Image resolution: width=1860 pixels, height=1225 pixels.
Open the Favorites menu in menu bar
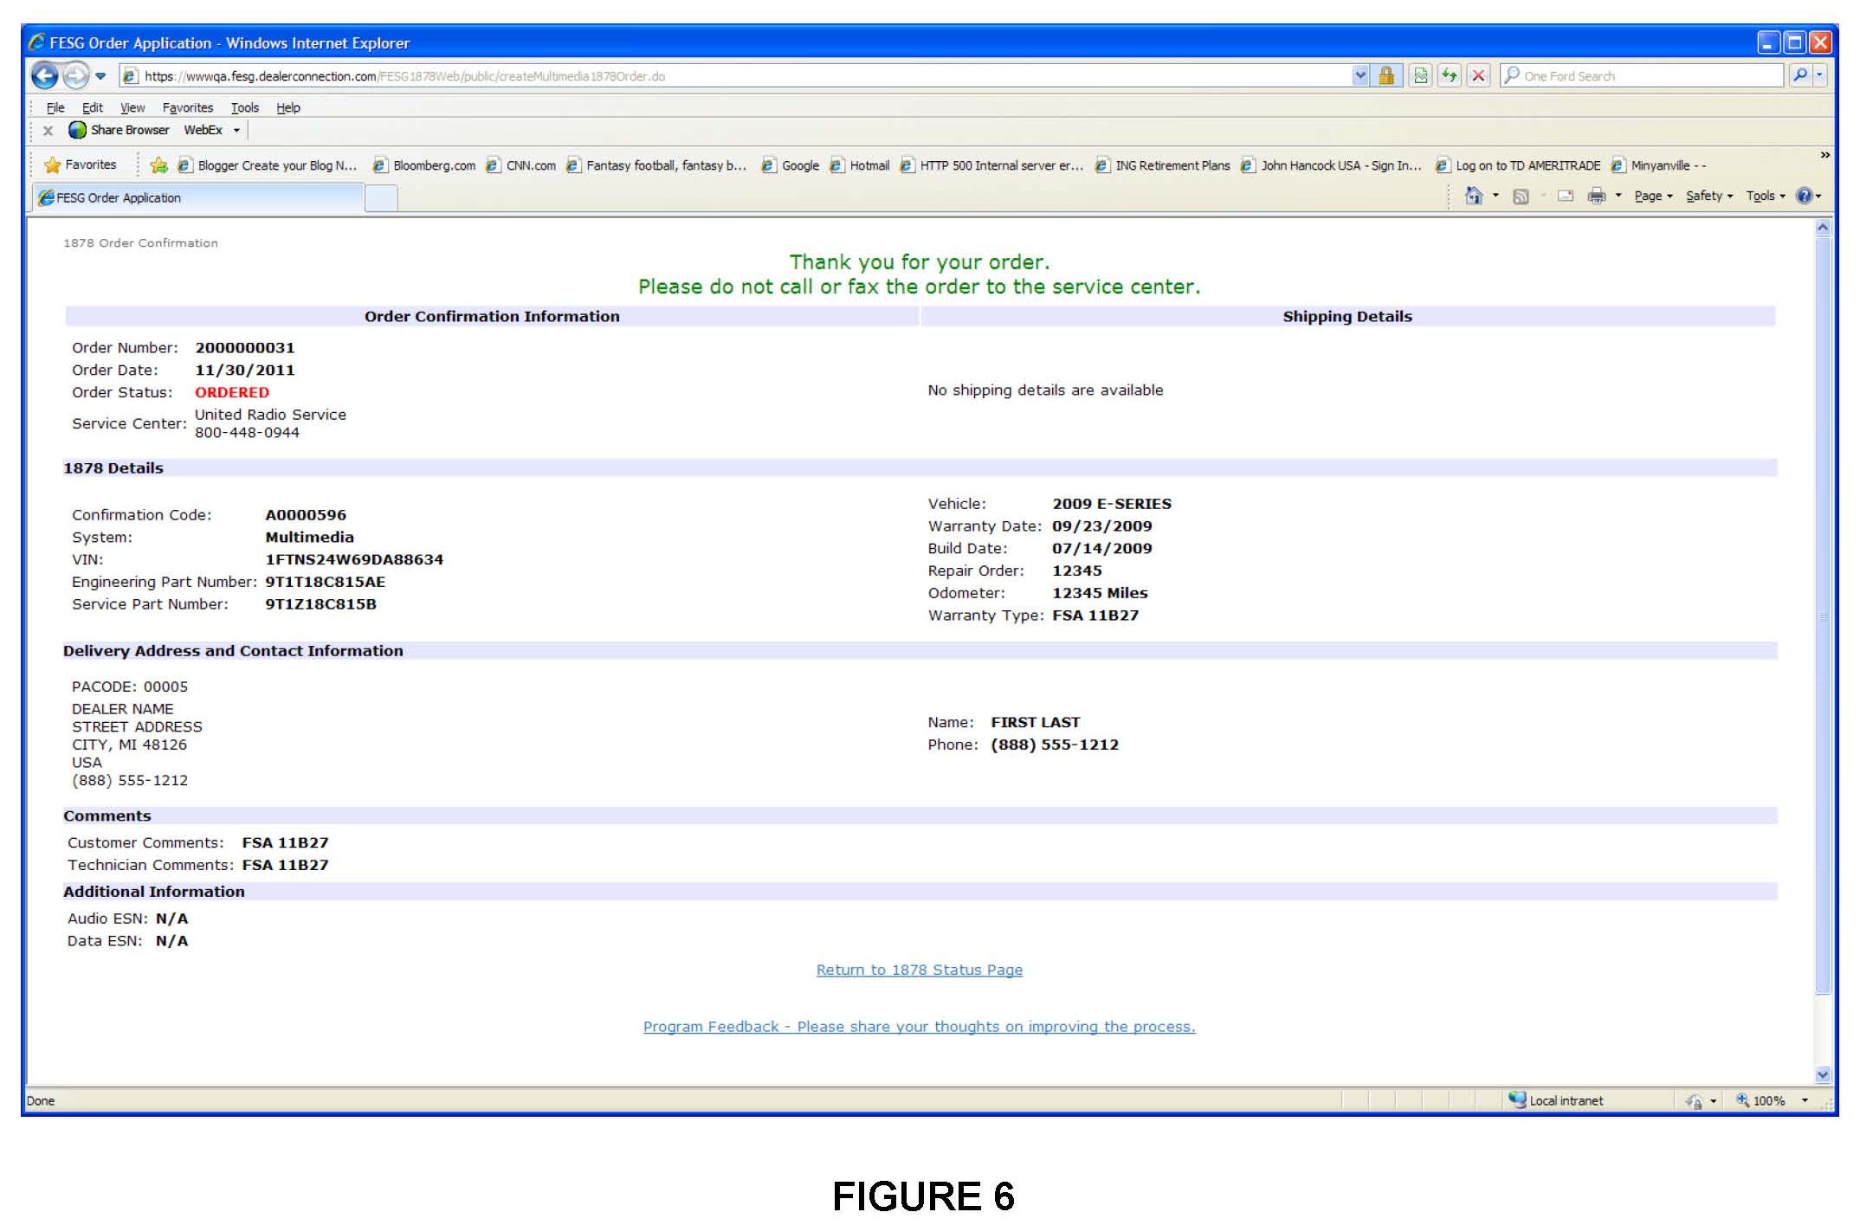click(x=187, y=108)
